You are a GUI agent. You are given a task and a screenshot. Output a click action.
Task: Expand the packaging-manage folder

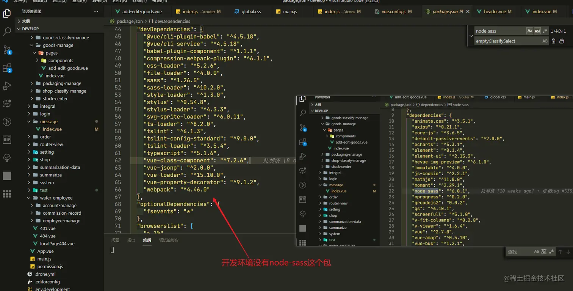tap(61, 83)
